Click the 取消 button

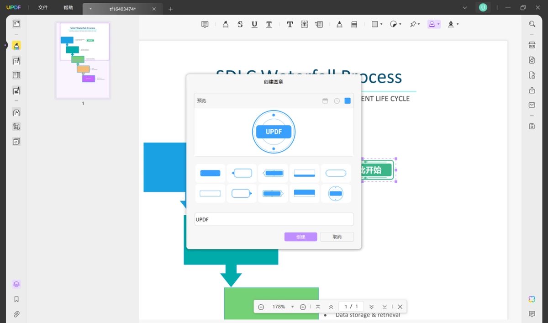pyautogui.click(x=337, y=237)
